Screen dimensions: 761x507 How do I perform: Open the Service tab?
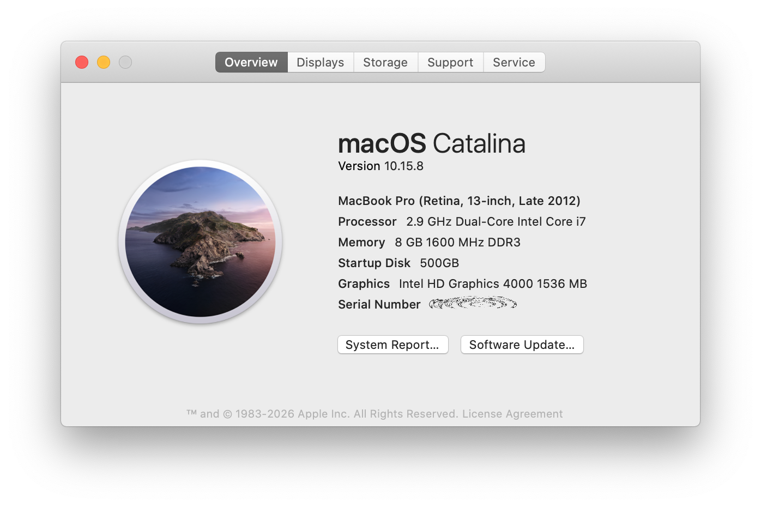click(514, 62)
